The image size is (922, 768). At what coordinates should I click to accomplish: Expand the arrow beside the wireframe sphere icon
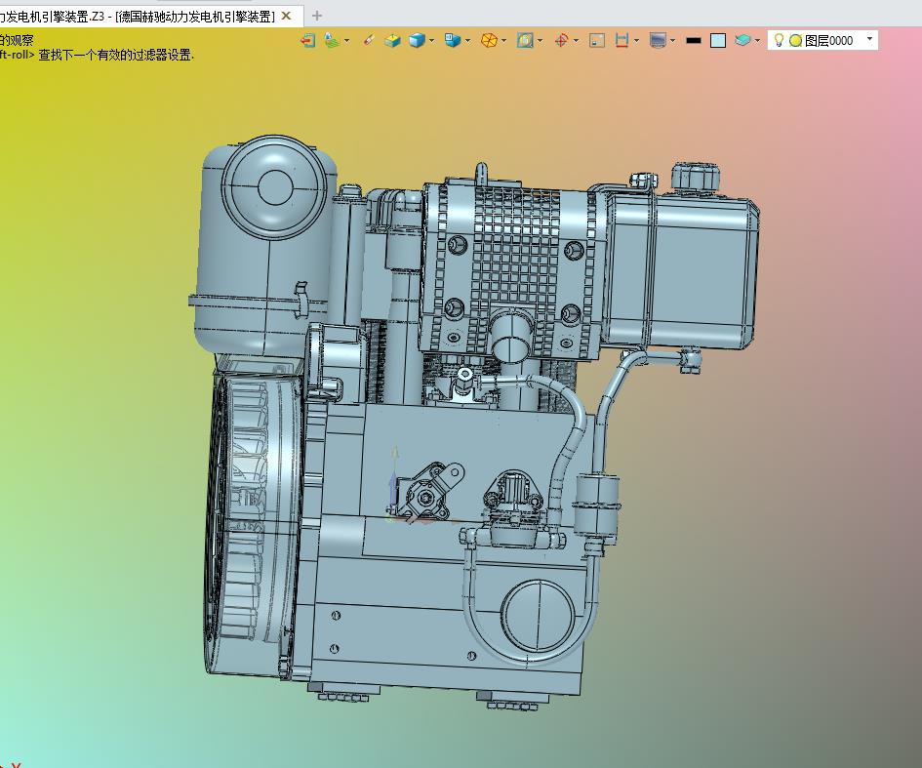click(504, 41)
